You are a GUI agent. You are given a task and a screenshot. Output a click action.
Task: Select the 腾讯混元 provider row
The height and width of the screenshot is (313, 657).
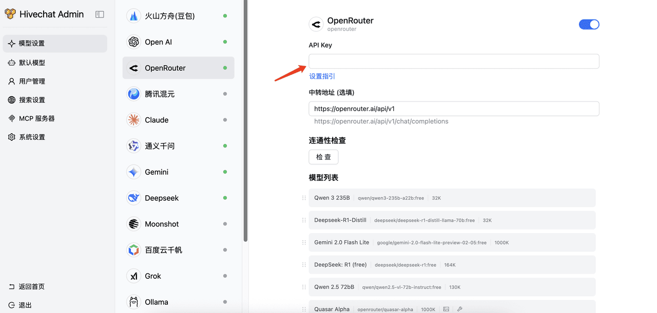click(x=178, y=94)
